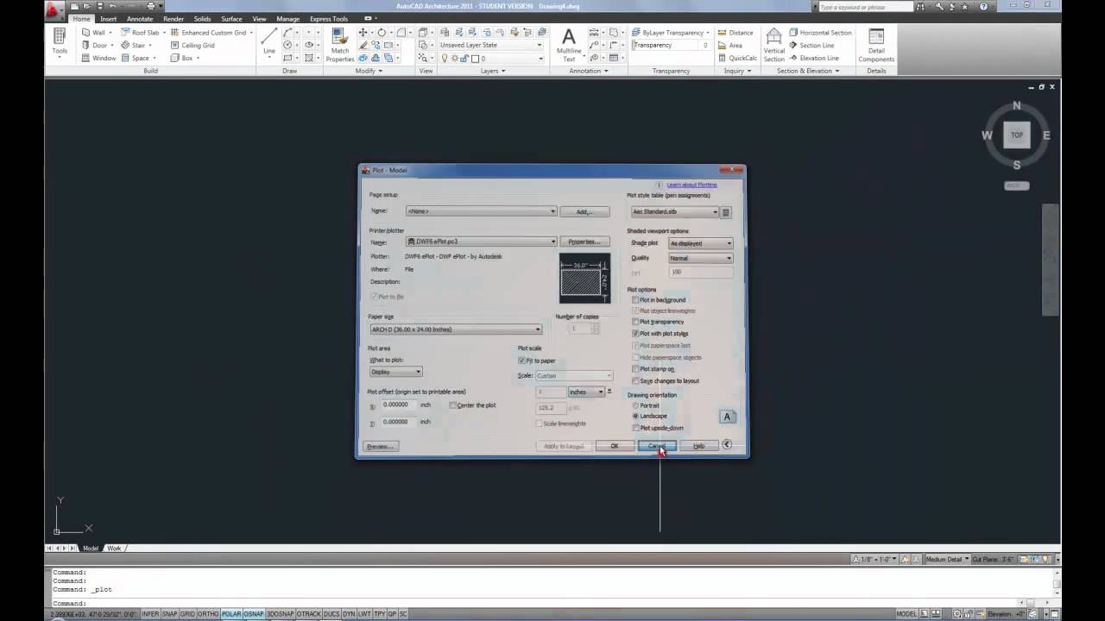Open ByLayer Transparency dropdown

[672, 33]
